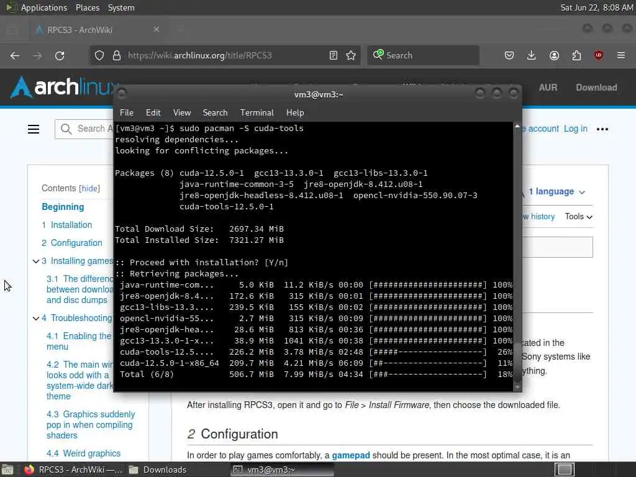Open the terminal View menu
The width and height of the screenshot is (636, 477).
click(x=182, y=113)
